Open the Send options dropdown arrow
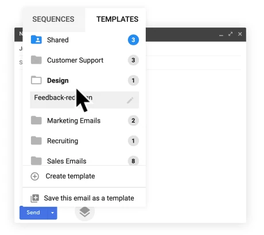 coord(52,213)
